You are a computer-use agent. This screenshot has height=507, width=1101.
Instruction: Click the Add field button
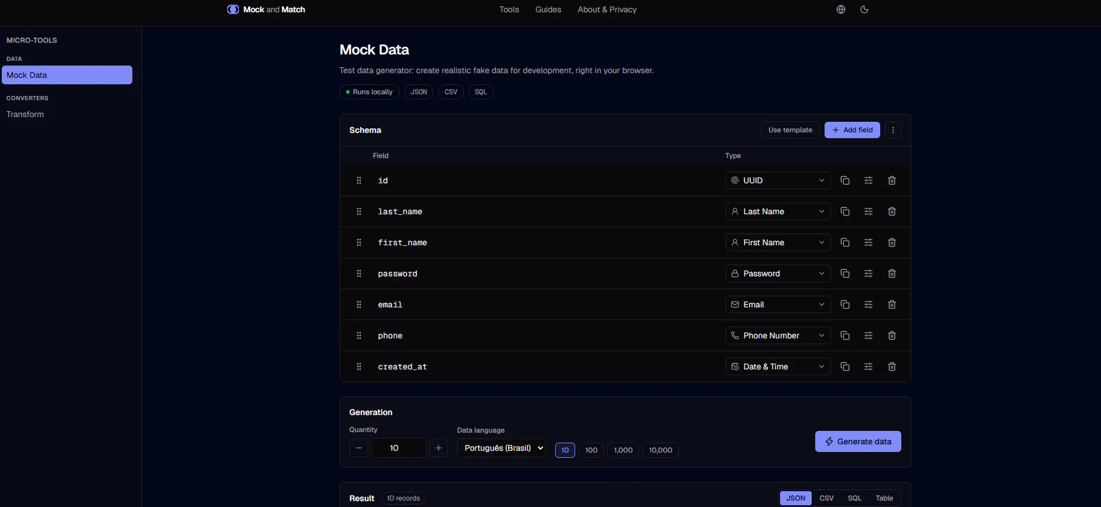pos(852,130)
